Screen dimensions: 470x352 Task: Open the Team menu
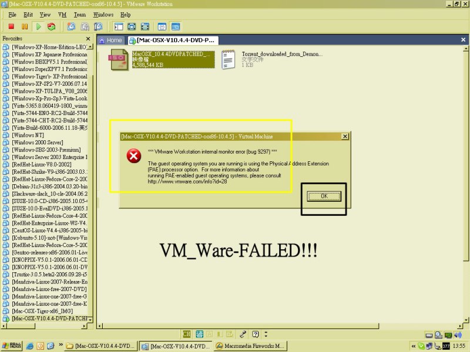[80, 15]
